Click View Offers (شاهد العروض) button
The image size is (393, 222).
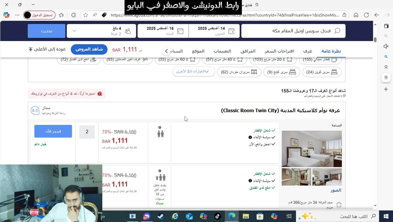coord(89,49)
